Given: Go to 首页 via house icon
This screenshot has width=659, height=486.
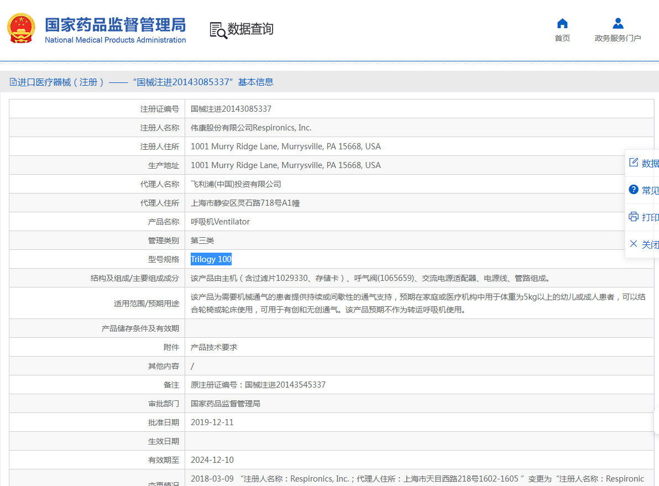Looking at the screenshot, I should click(x=562, y=24).
